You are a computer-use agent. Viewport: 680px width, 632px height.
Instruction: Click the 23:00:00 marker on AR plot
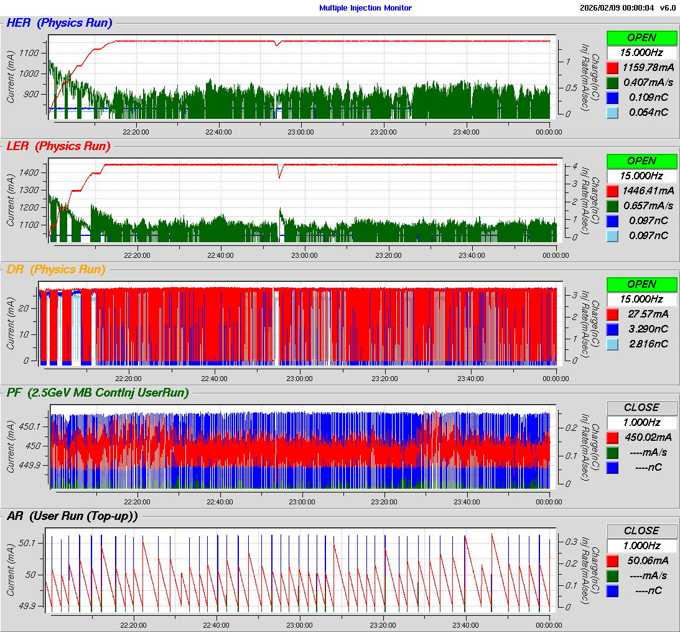(x=299, y=625)
